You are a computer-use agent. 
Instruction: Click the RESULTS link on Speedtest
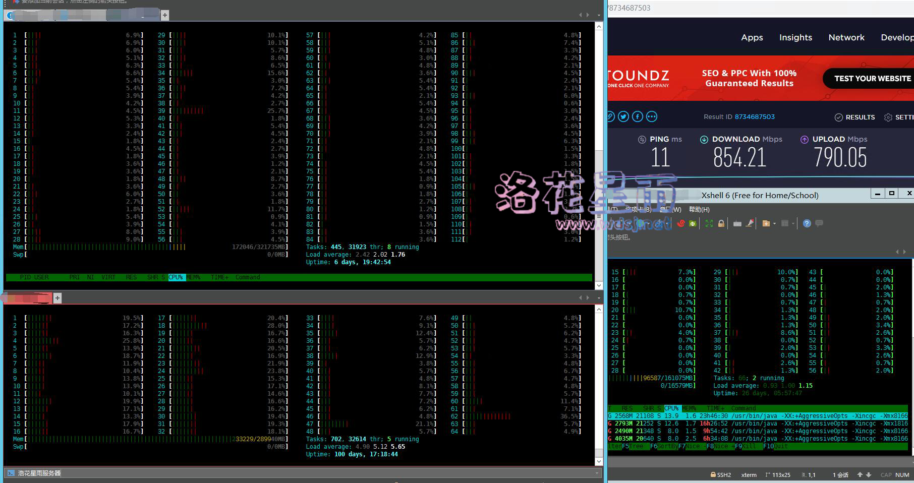point(861,117)
